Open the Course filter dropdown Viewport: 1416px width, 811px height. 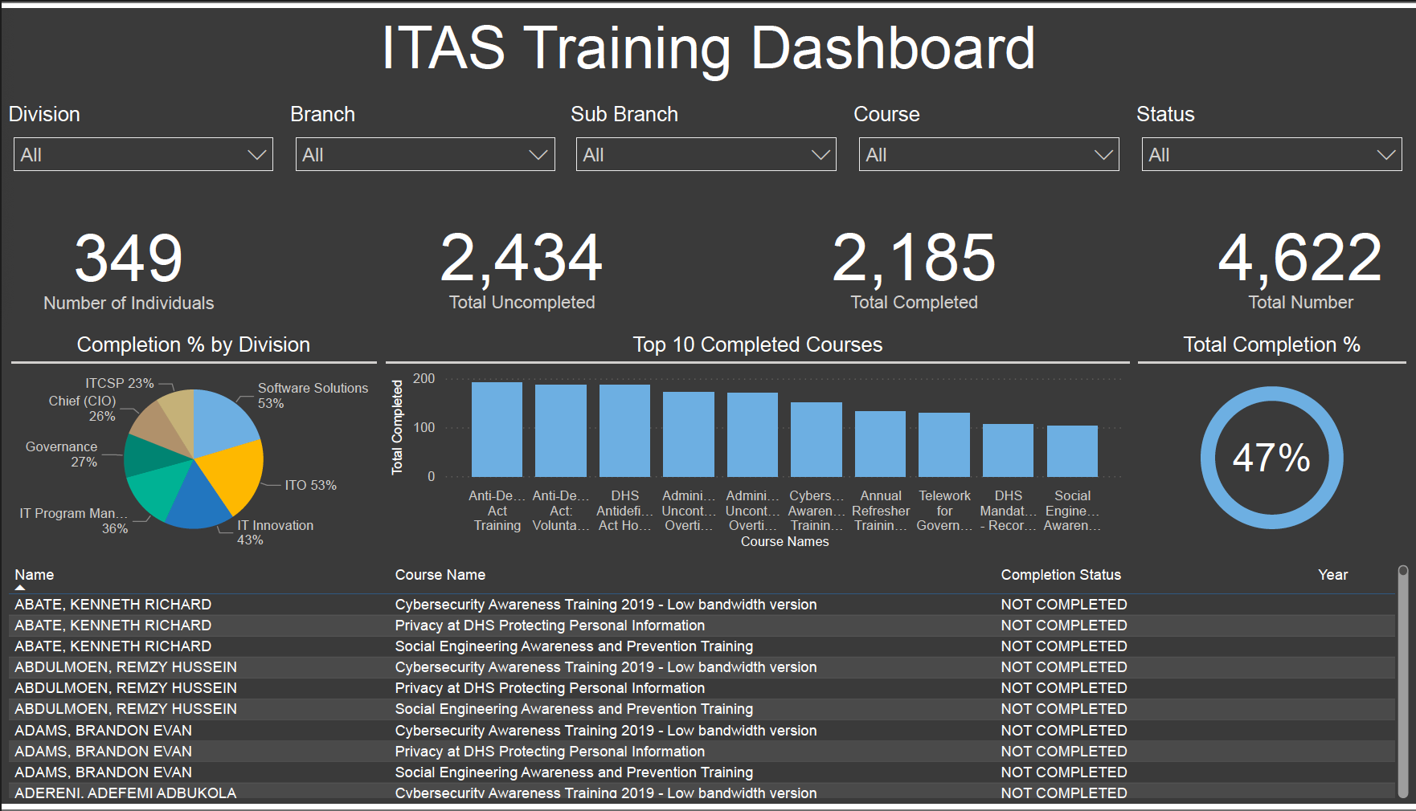(x=989, y=154)
